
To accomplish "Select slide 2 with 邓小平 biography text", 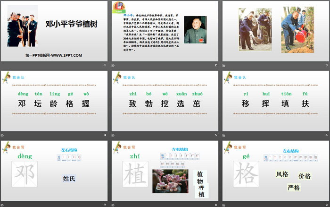I will point(165,31).
